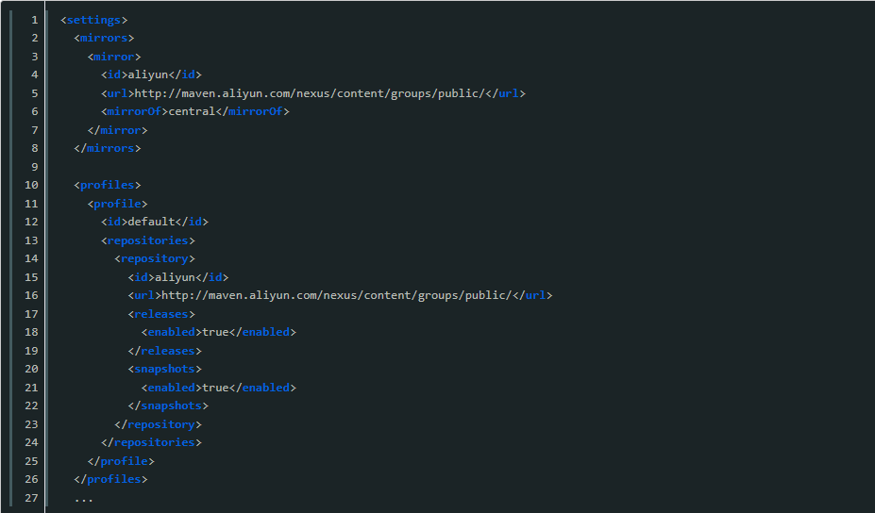Click line number 1 in the gutter

34,20
